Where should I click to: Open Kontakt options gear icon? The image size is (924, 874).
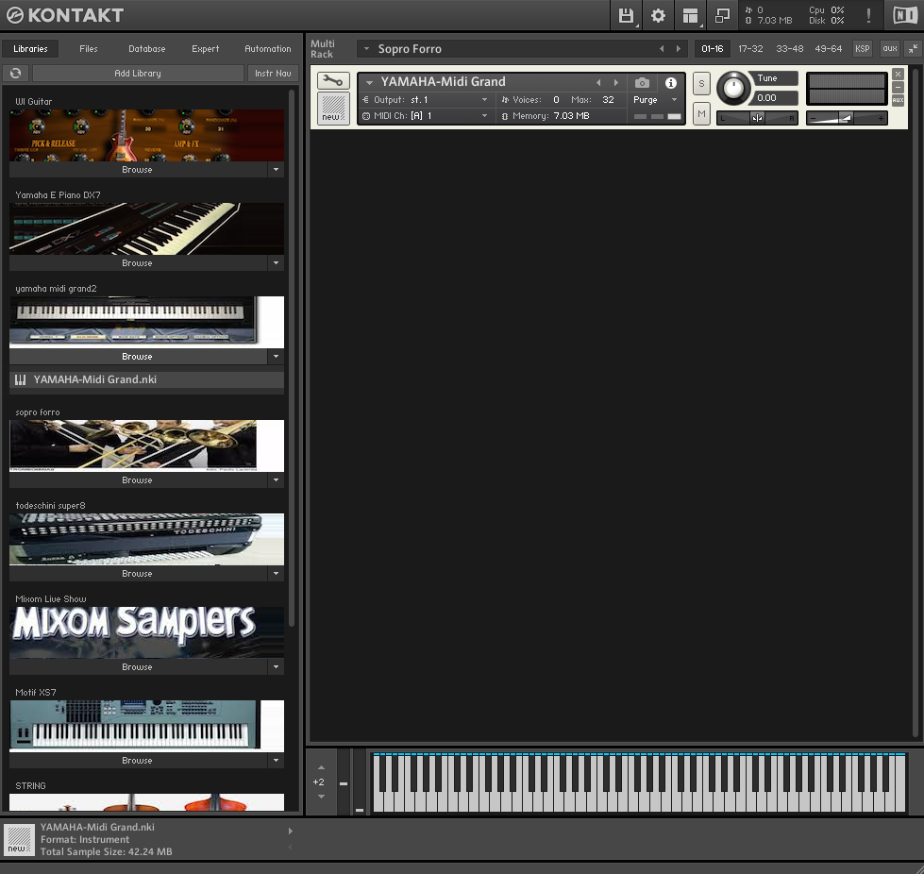click(658, 15)
